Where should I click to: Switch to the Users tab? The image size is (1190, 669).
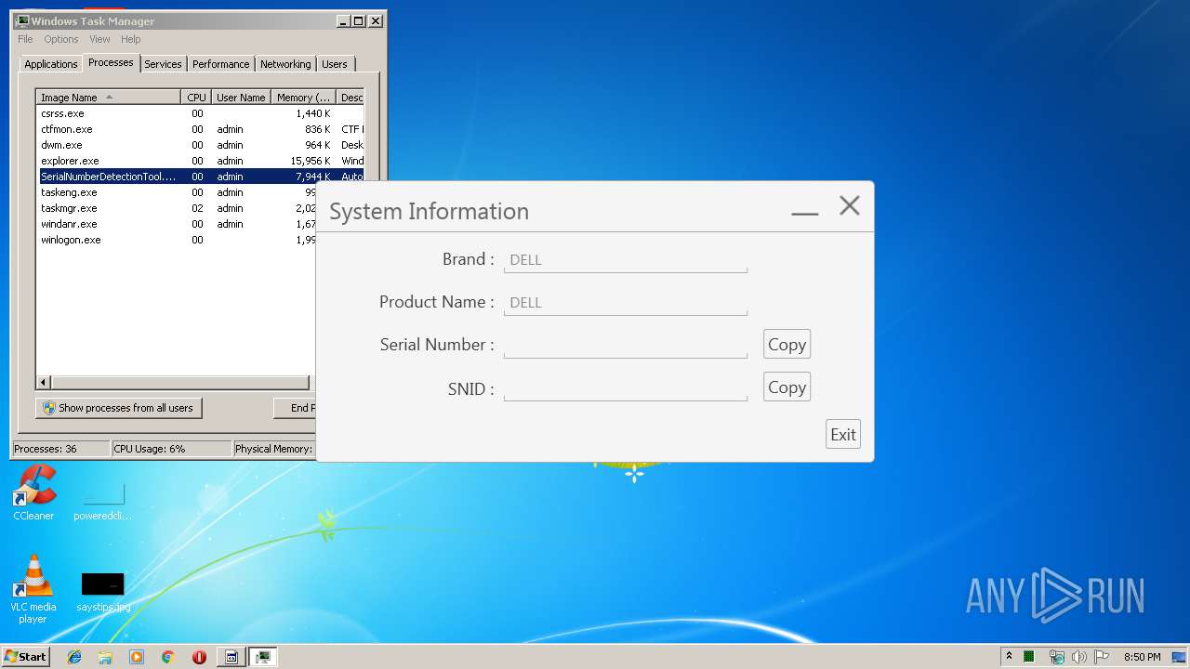tap(335, 64)
